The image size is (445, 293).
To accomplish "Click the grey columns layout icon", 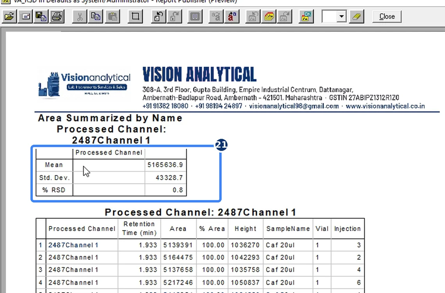I will tap(195, 16).
